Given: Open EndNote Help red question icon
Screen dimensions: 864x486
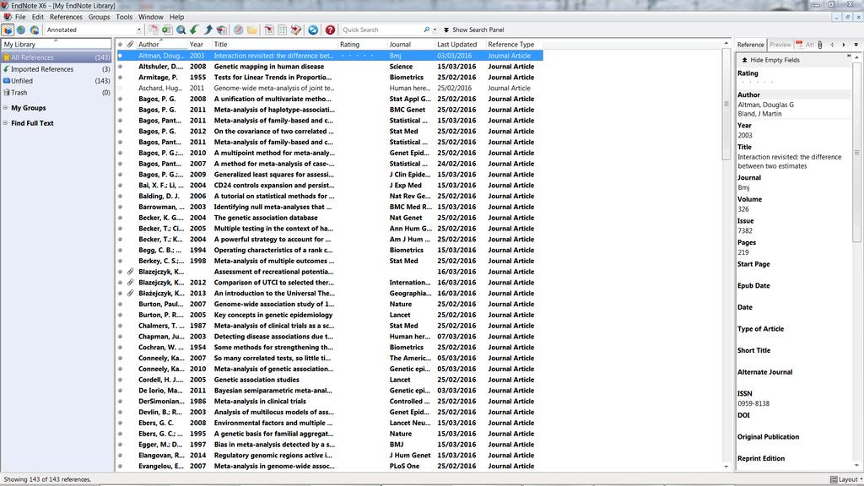Looking at the screenshot, I should click(330, 30).
